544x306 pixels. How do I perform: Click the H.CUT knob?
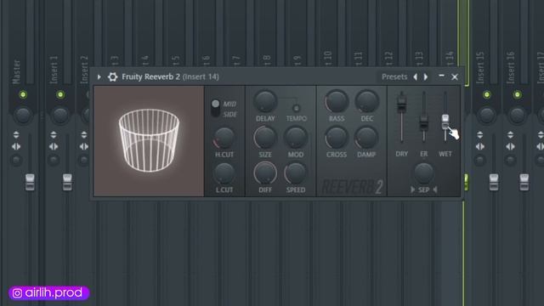pyautogui.click(x=224, y=138)
